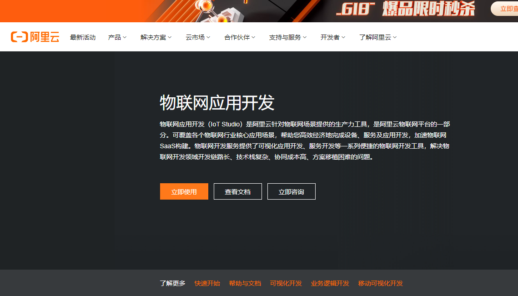Expand the 产品 dropdown chevron
Screen dimensions: 518x296
(125, 37)
